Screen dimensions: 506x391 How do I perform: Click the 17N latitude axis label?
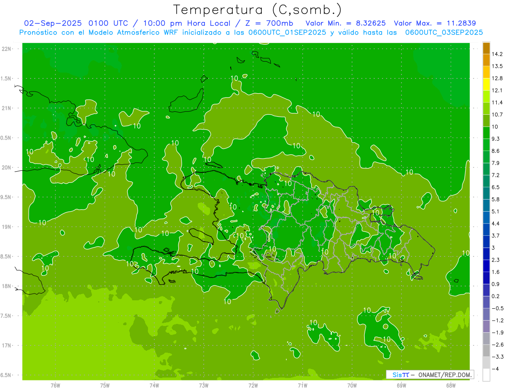[6, 346]
